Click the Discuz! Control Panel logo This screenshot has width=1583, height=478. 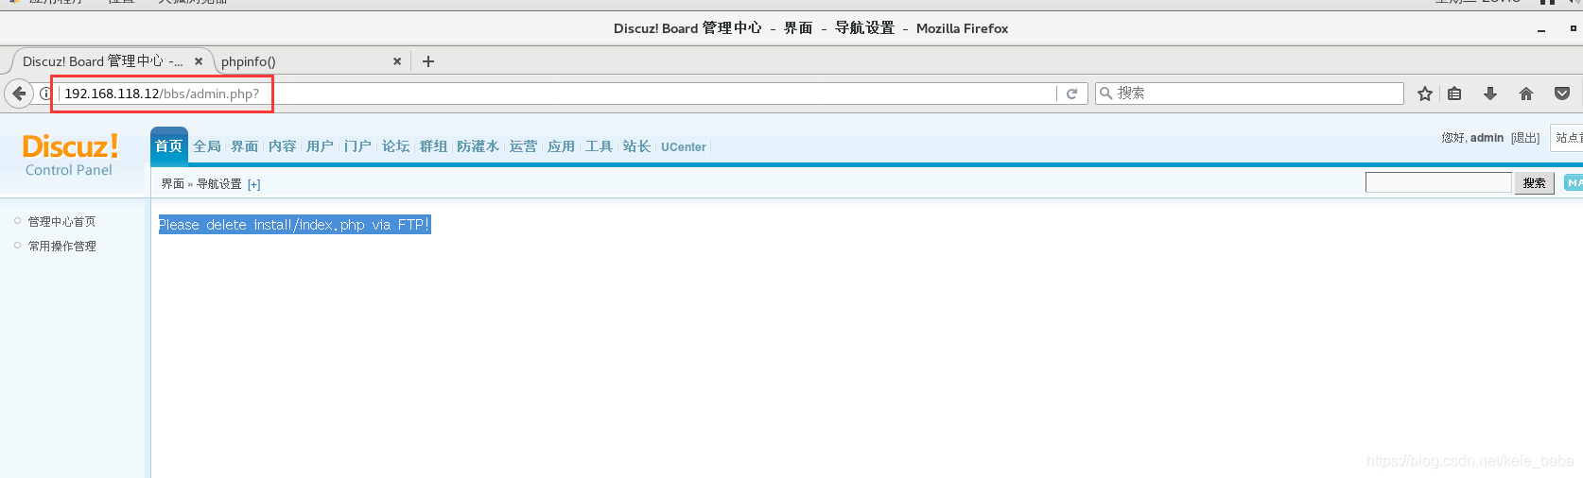70,156
